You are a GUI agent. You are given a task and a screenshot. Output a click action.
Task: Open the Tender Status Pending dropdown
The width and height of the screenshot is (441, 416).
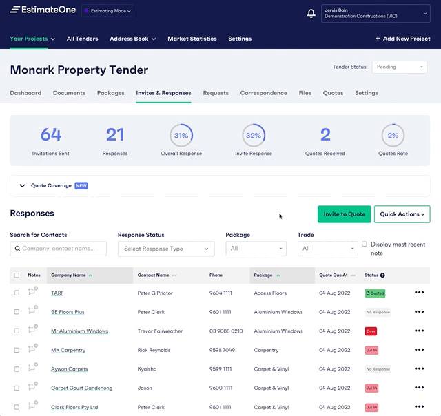click(400, 67)
